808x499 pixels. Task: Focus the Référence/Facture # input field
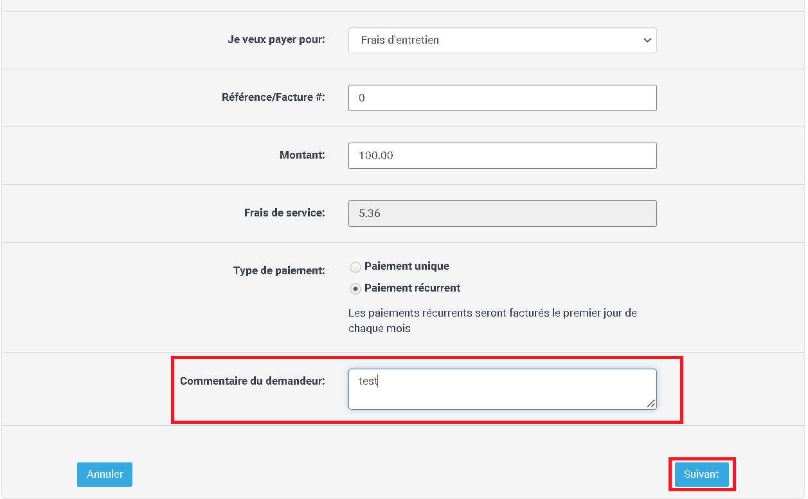502,98
